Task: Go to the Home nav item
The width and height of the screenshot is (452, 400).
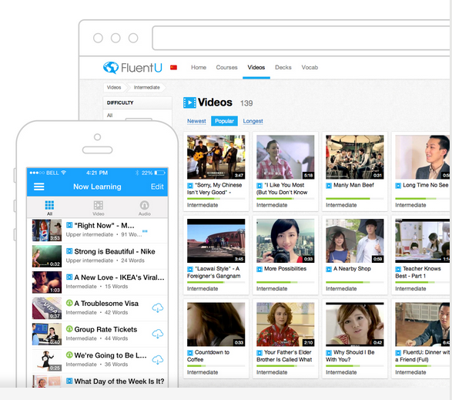Action: click(x=199, y=67)
